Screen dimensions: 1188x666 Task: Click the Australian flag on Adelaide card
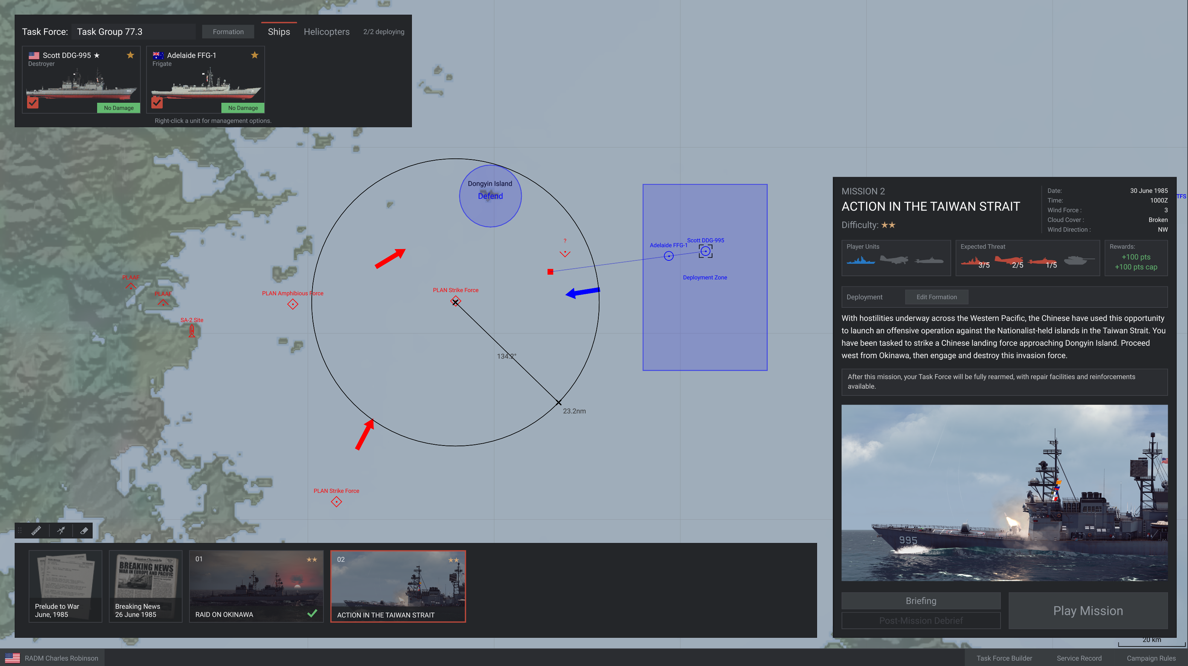[x=158, y=55]
